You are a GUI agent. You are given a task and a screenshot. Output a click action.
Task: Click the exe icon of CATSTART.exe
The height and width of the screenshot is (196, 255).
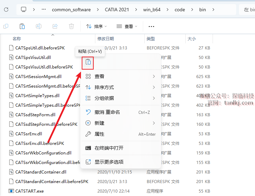pyautogui.click(x=11, y=191)
